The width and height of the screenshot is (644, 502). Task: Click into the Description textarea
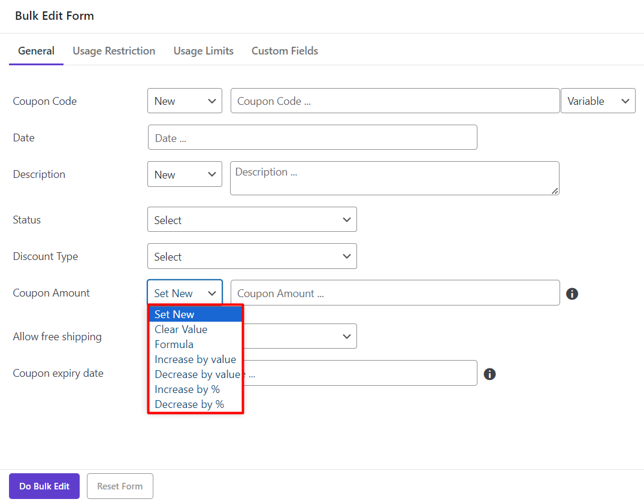point(394,178)
